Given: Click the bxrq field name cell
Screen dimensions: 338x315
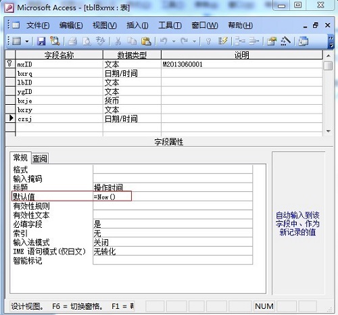Looking at the screenshot, I should point(59,73).
